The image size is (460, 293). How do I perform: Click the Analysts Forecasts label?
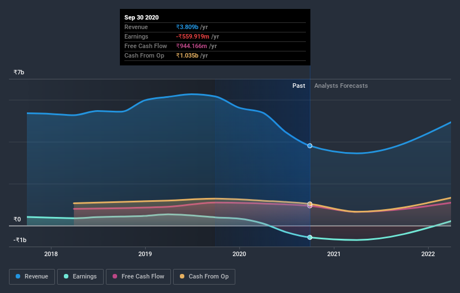click(x=341, y=86)
